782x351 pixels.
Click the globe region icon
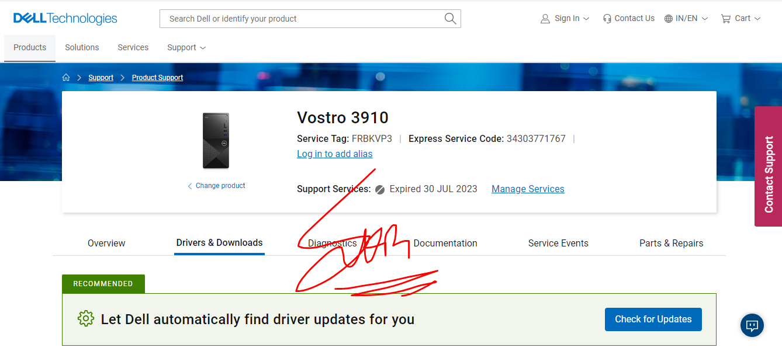pyautogui.click(x=669, y=19)
